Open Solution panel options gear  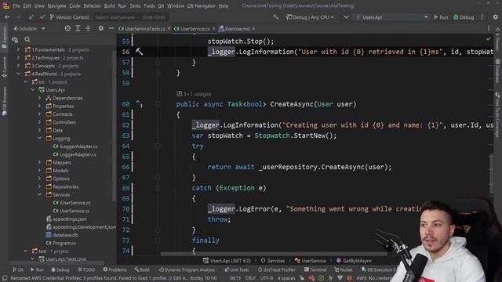pos(101,28)
